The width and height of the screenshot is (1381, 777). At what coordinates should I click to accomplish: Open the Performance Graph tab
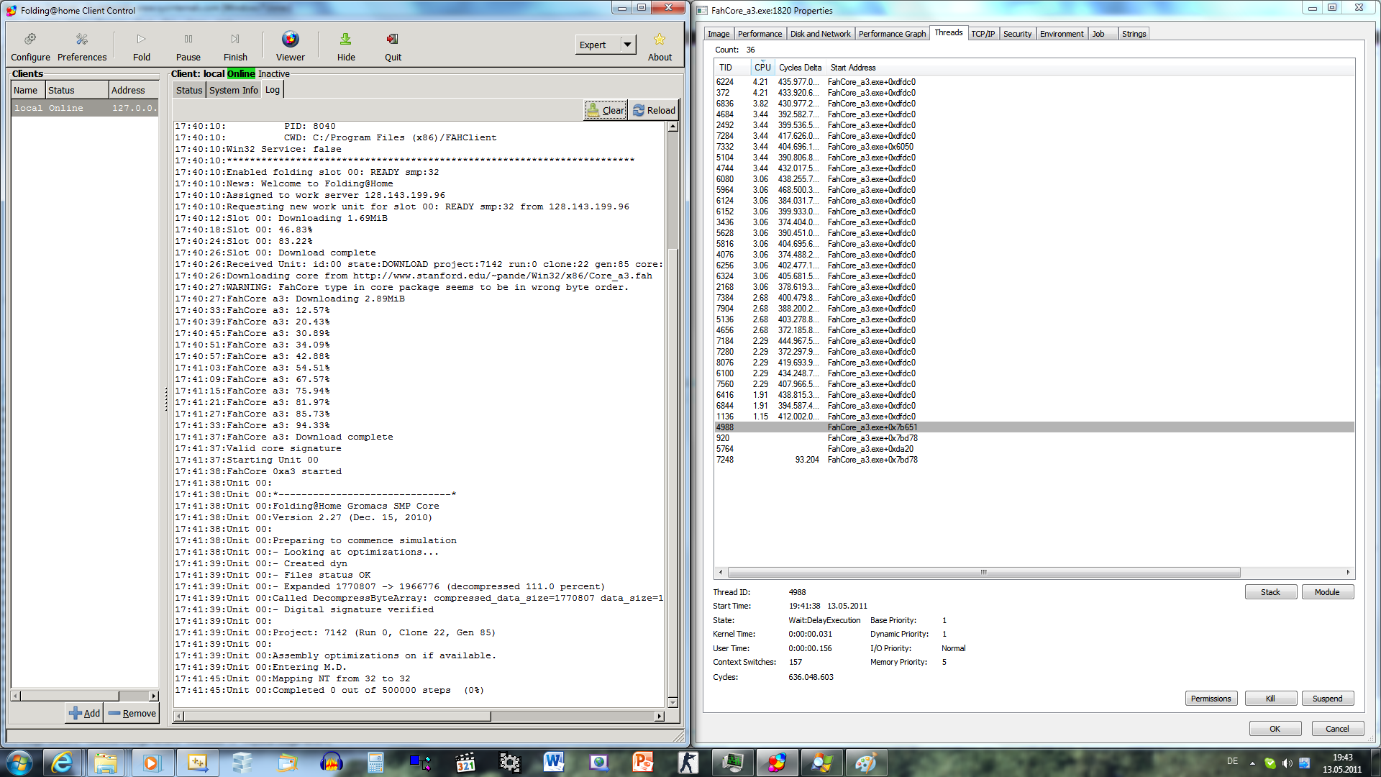(x=892, y=34)
